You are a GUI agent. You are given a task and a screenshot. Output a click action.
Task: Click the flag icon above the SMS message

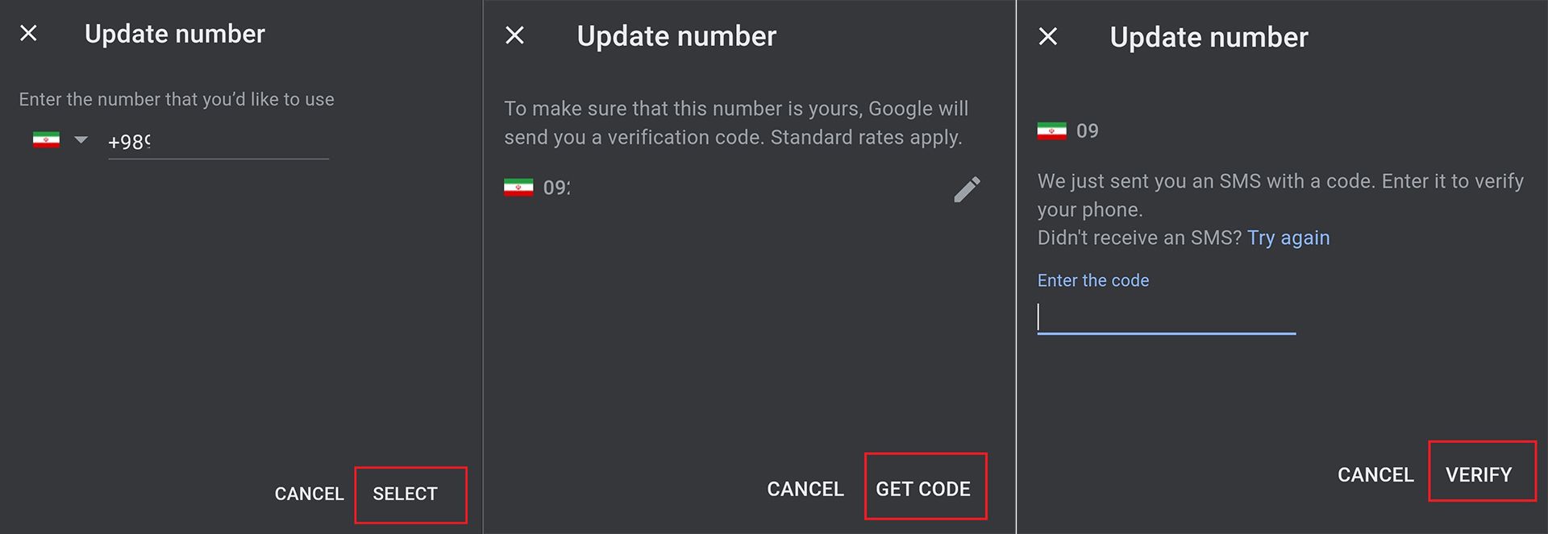point(1051,131)
